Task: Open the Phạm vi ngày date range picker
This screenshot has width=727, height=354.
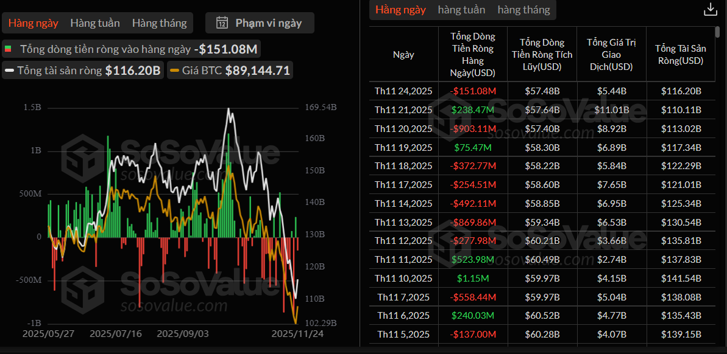Action: coord(260,23)
